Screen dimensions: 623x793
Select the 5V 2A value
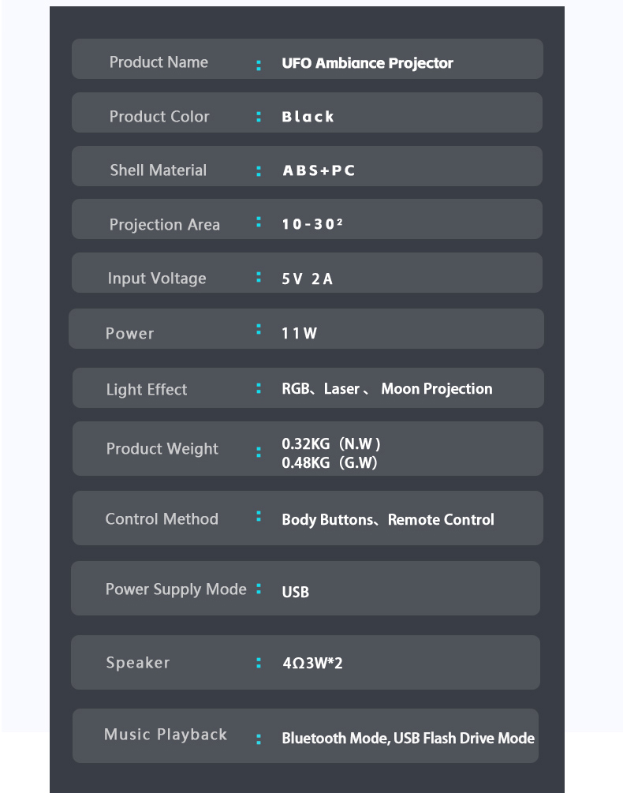(308, 279)
